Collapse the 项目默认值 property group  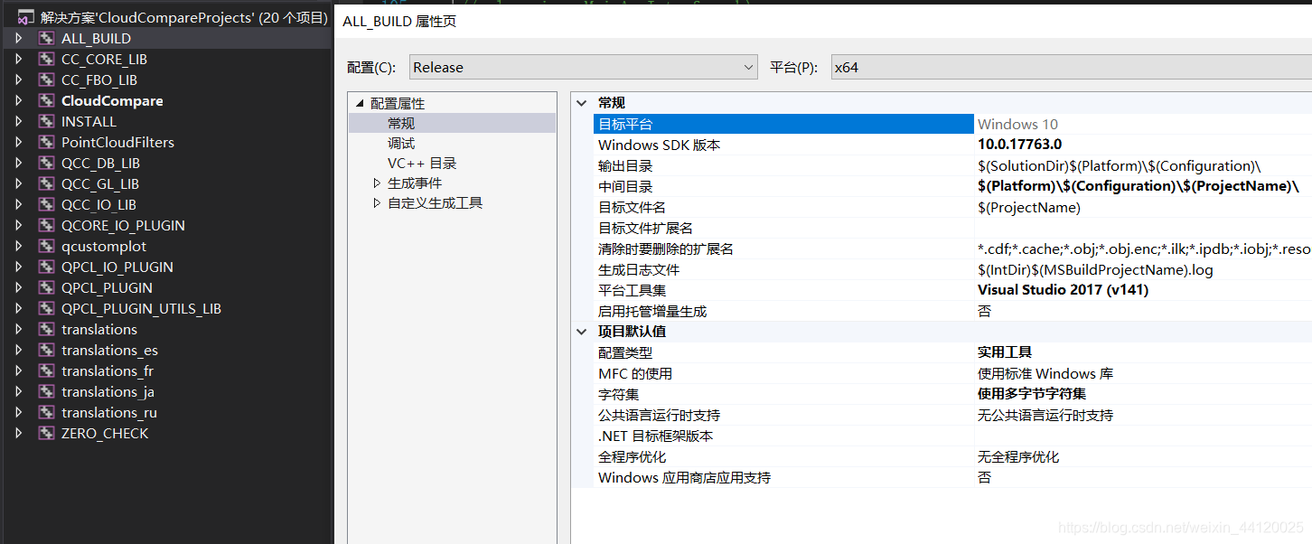click(582, 332)
